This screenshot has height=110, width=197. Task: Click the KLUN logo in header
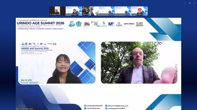tap(139, 24)
